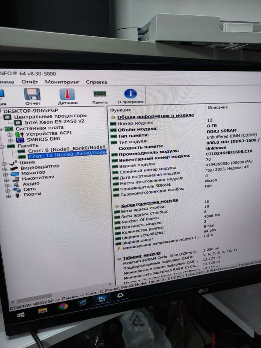The image size is (261, 348).
Task: Open the О программе info icon
Action: click(130, 96)
